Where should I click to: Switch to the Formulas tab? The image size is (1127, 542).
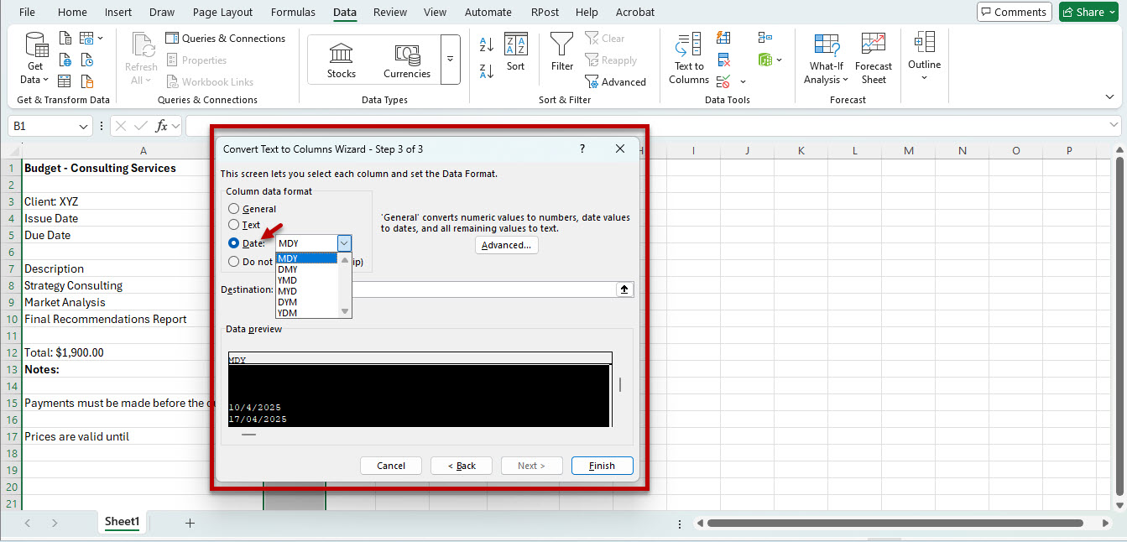click(x=293, y=12)
